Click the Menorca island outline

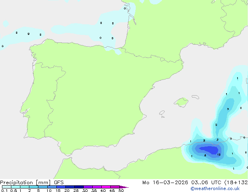click(195, 97)
